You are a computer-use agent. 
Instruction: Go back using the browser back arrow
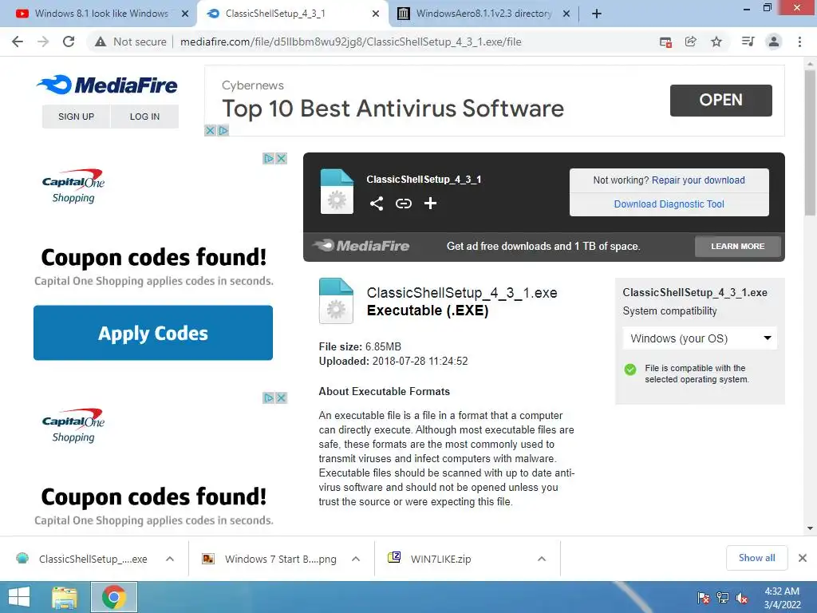(x=18, y=42)
